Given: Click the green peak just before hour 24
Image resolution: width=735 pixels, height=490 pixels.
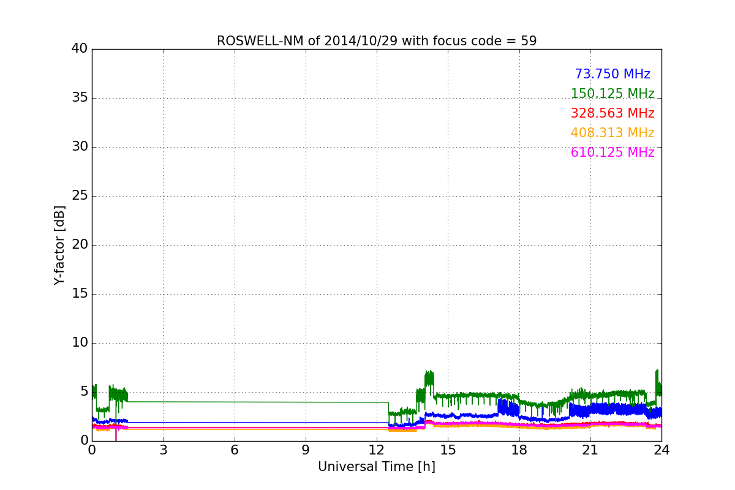Looking at the screenshot, I should 657,377.
